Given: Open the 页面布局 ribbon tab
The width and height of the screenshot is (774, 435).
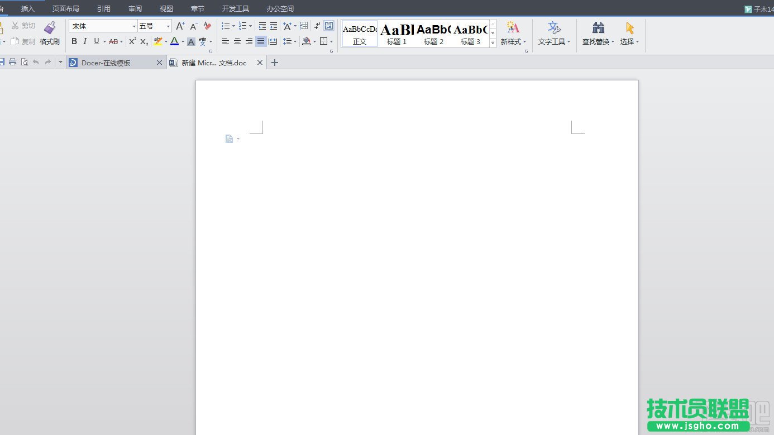Looking at the screenshot, I should point(65,8).
